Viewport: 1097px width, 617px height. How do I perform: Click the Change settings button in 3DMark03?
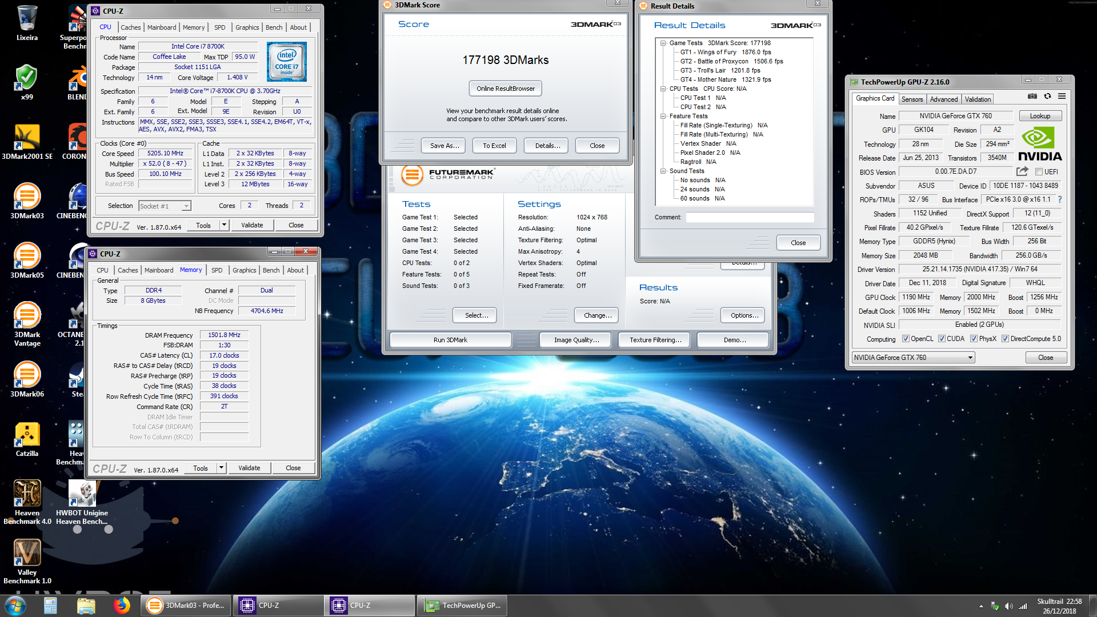597,315
